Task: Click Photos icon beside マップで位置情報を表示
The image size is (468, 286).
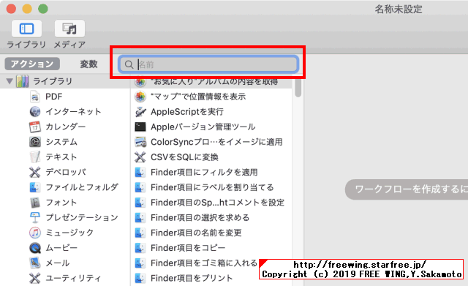Action: click(x=140, y=97)
